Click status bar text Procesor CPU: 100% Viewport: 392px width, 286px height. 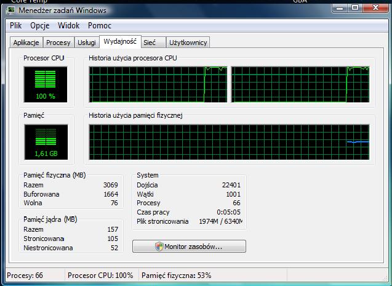tap(100, 276)
